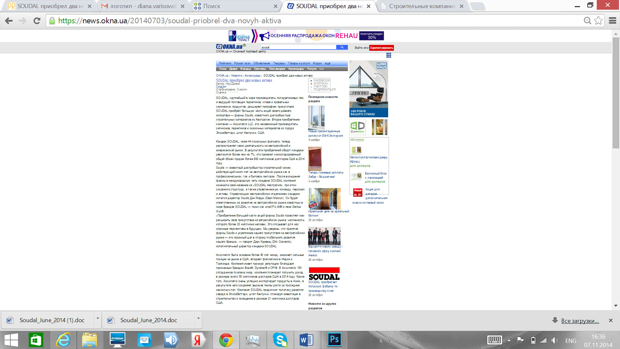This screenshot has width=620, height=349.
Task: Click the 'Получить скидку 30%' banner button
Action: (371, 36)
